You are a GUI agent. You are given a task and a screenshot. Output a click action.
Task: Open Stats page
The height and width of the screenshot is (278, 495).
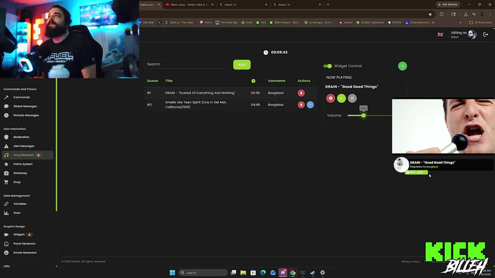17,213
